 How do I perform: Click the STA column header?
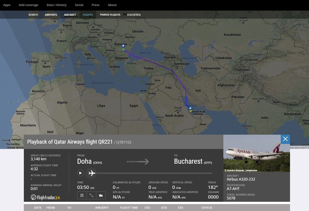tap(180, 208)
